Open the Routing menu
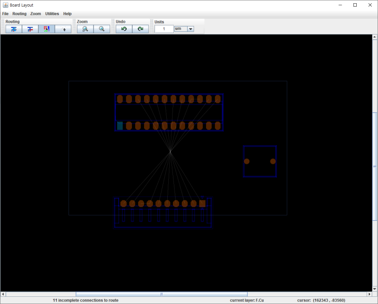 (19, 14)
